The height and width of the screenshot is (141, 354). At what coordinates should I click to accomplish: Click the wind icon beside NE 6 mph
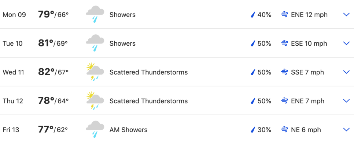click(x=284, y=130)
